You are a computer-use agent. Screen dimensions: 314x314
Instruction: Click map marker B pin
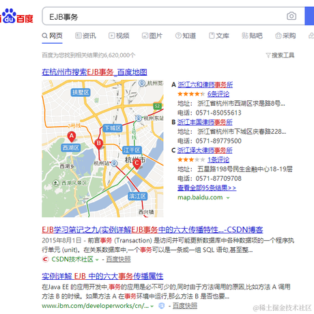point(99,144)
